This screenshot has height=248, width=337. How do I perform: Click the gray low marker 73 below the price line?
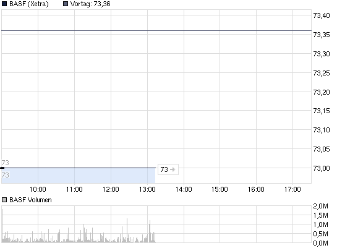tap(5, 175)
